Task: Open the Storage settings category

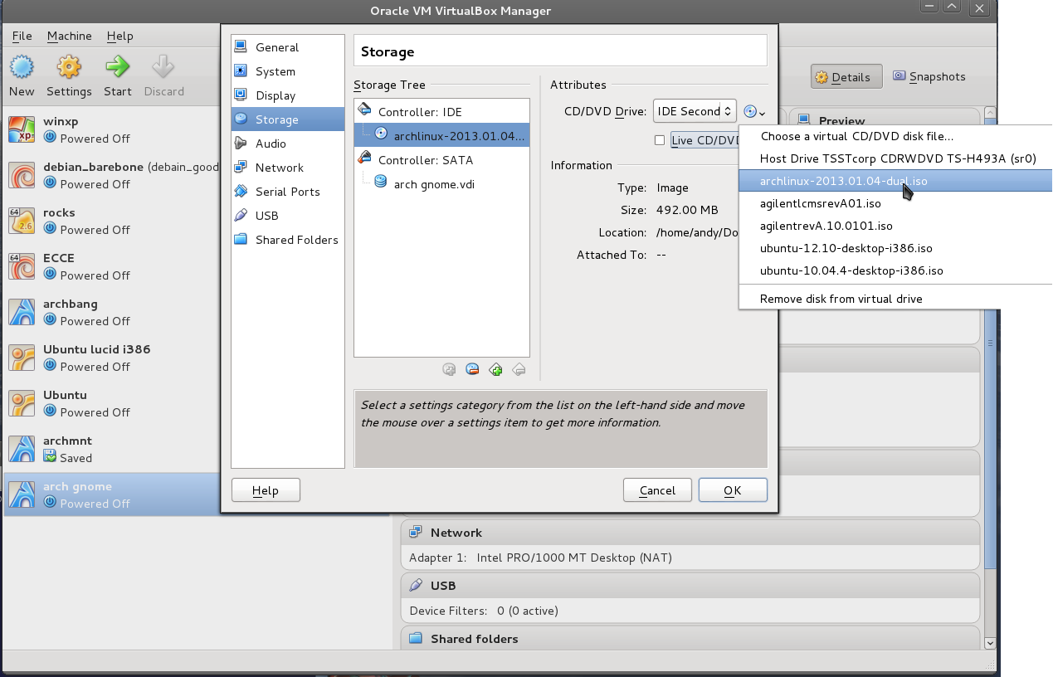Action: tap(288, 119)
